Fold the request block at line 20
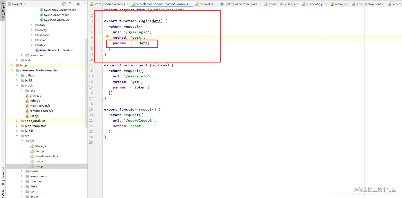Image resolution: width=402 pixels, height=198 pixels. (x=102, y=115)
